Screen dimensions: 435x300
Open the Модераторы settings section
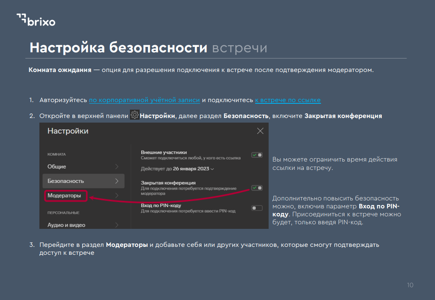pos(64,195)
